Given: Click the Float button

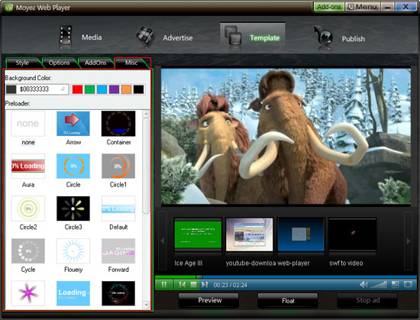Looking at the screenshot, I should click(x=288, y=301).
